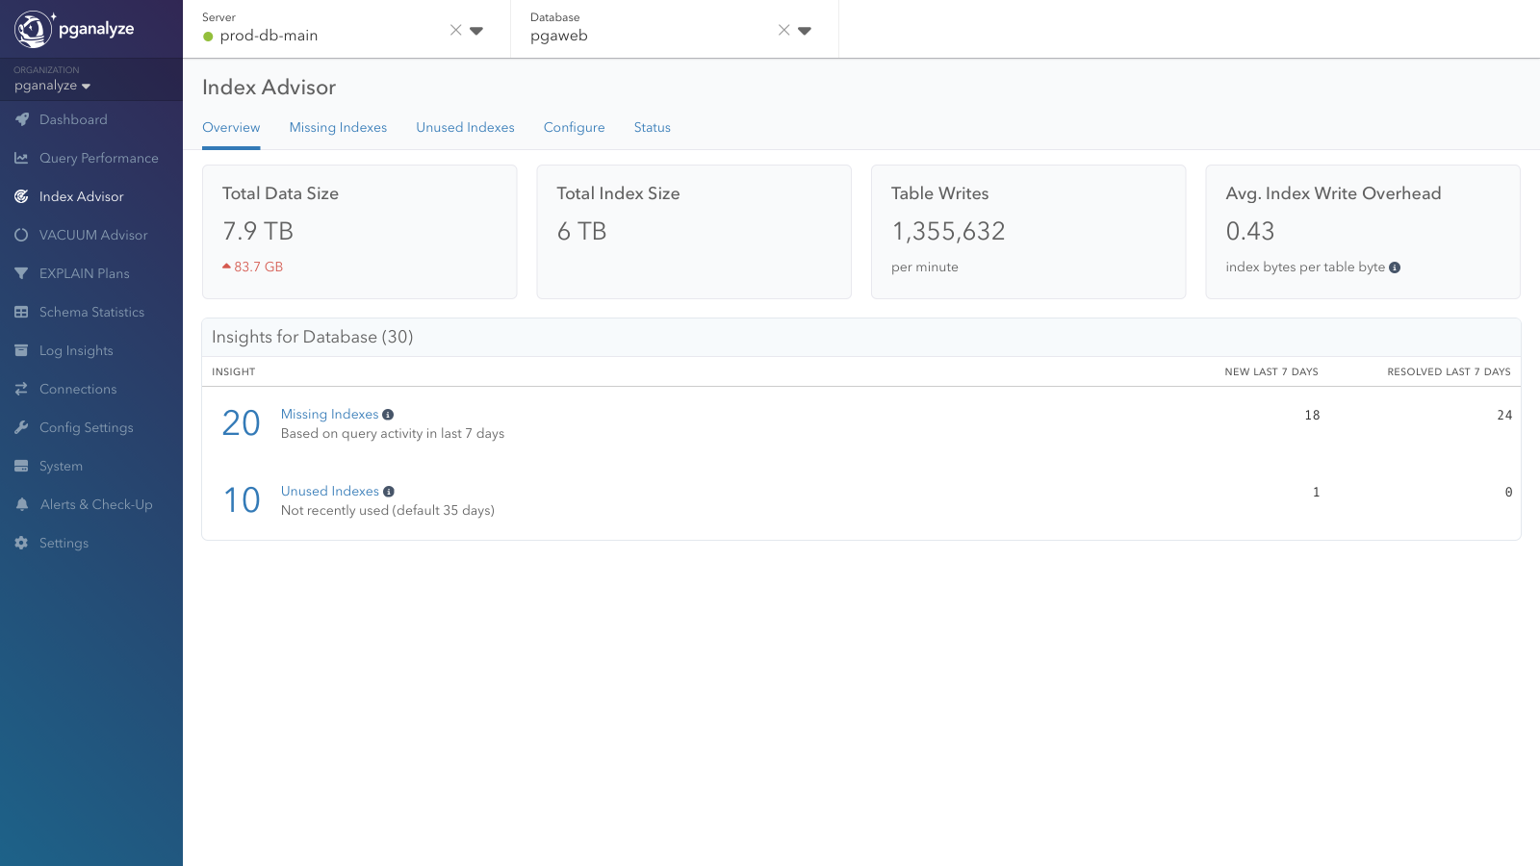The width and height of the screenshot is (1540, 866).
Task: Click the Schema Statistics table icon
Action: coord(21,312)
